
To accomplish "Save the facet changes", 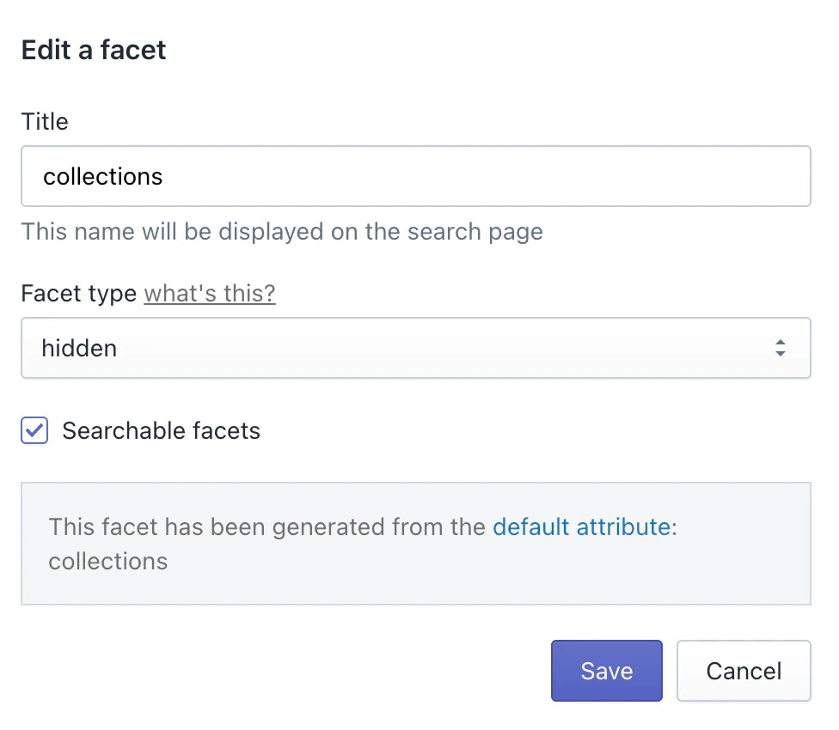I will coord(606,671).
